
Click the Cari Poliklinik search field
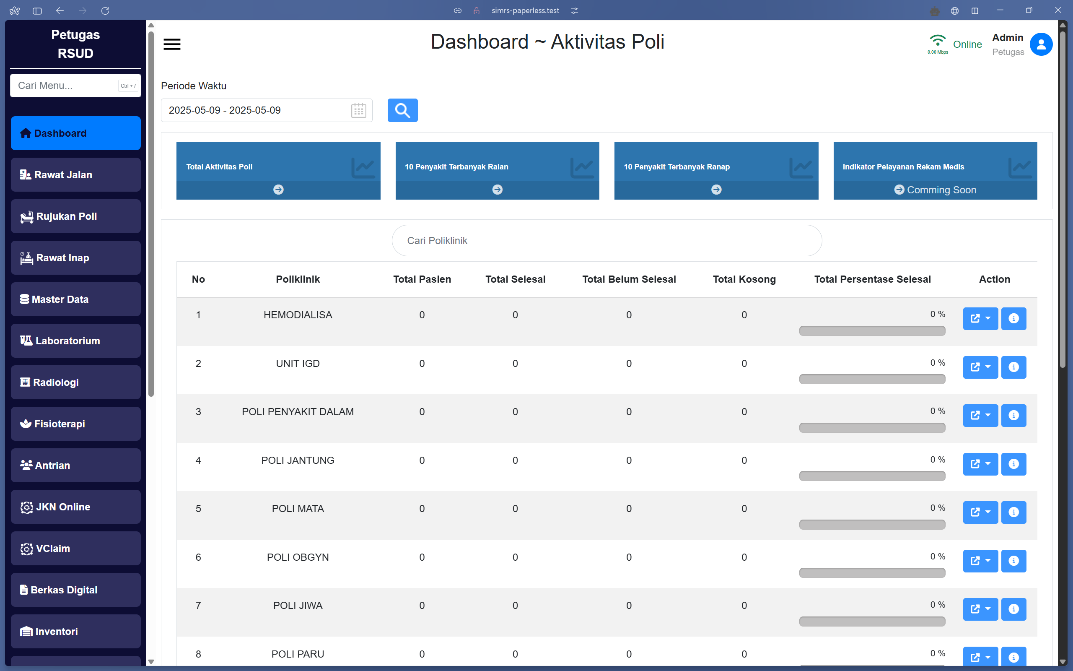pyautogui.click(x=606, y=241)
